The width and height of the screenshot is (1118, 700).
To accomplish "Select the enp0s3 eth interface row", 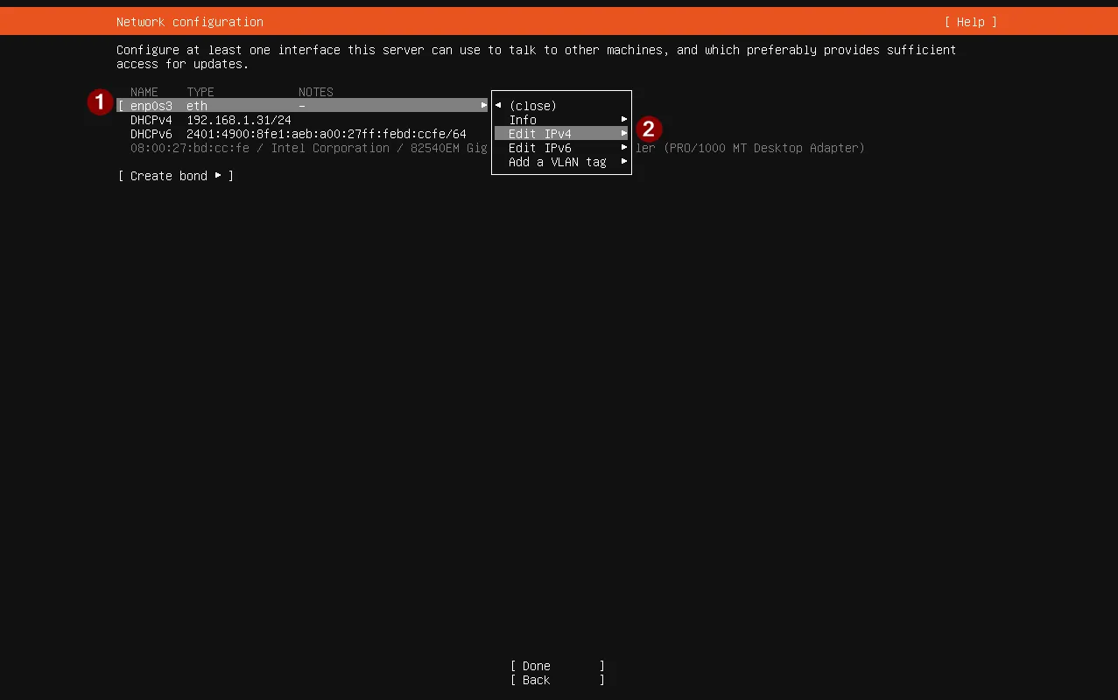I will point(302,106).
